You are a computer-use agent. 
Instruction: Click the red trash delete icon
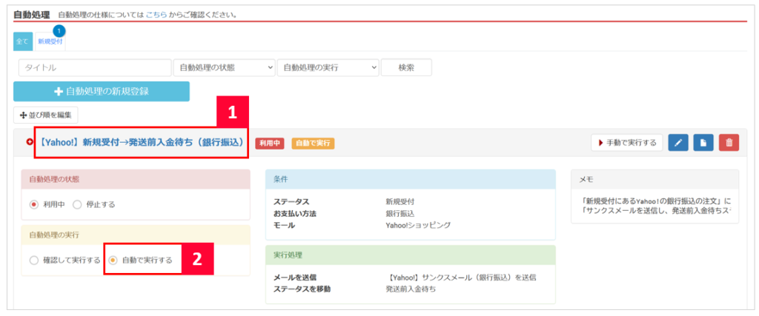729,143
